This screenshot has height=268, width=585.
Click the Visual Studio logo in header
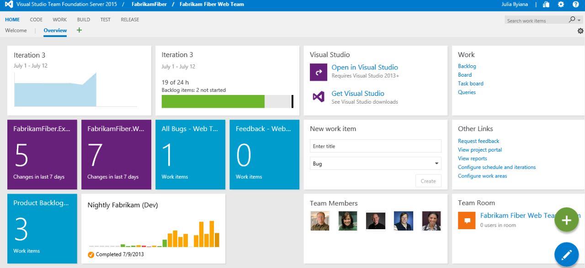(x=8, y=5)
